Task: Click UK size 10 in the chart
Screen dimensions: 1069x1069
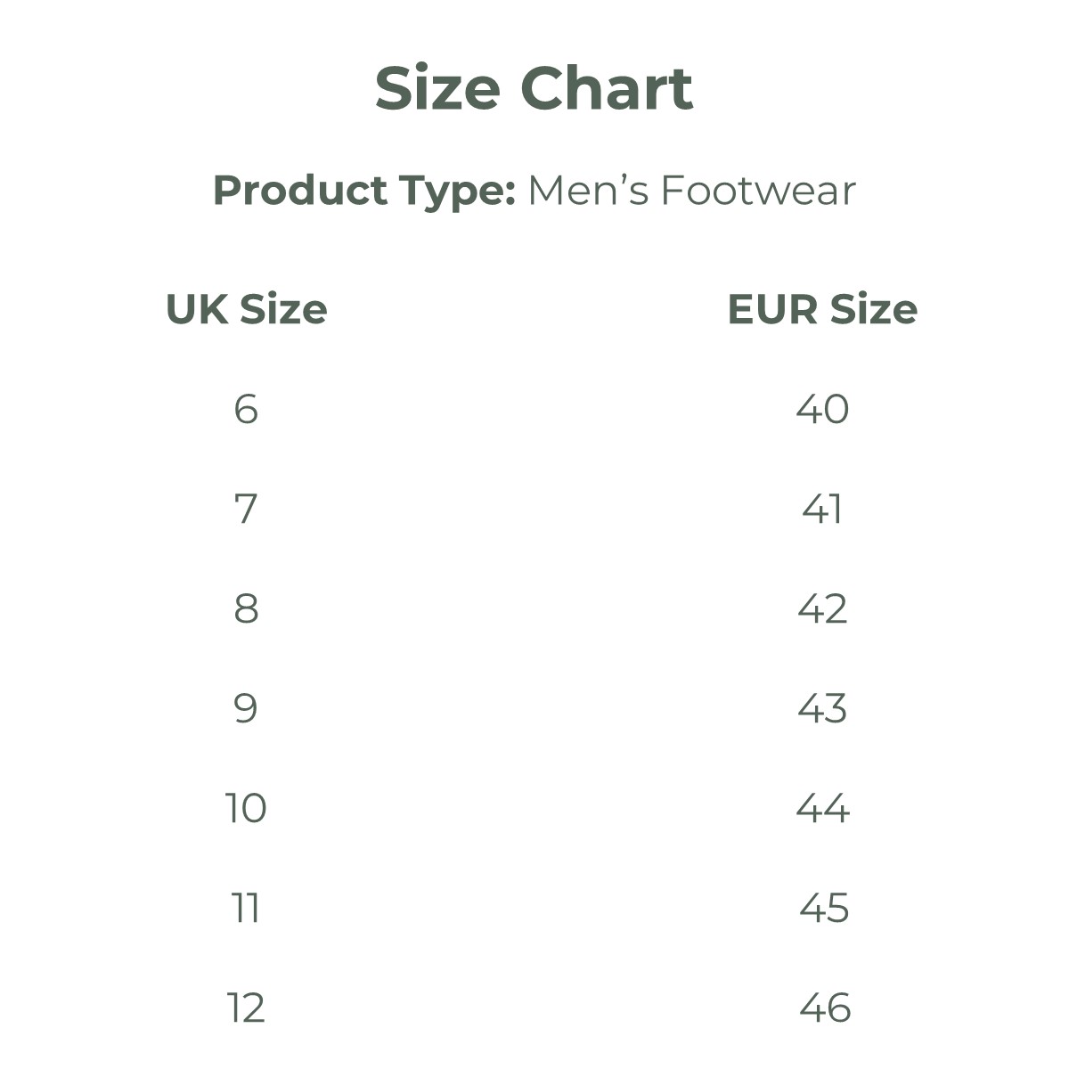Action: click(x=246, y=808)
